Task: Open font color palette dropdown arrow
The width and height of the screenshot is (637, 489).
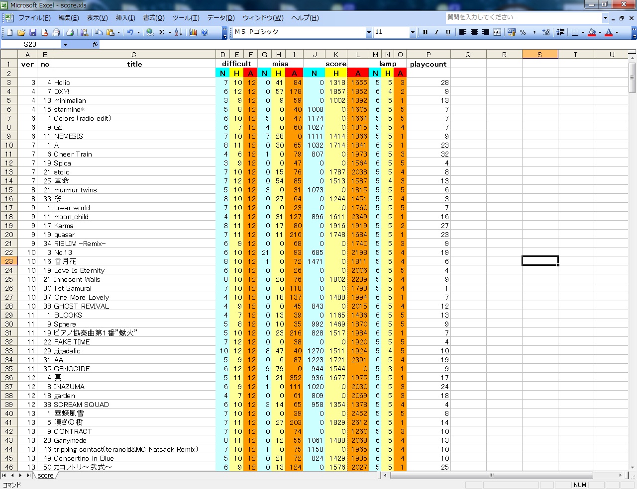Action: 616,32
